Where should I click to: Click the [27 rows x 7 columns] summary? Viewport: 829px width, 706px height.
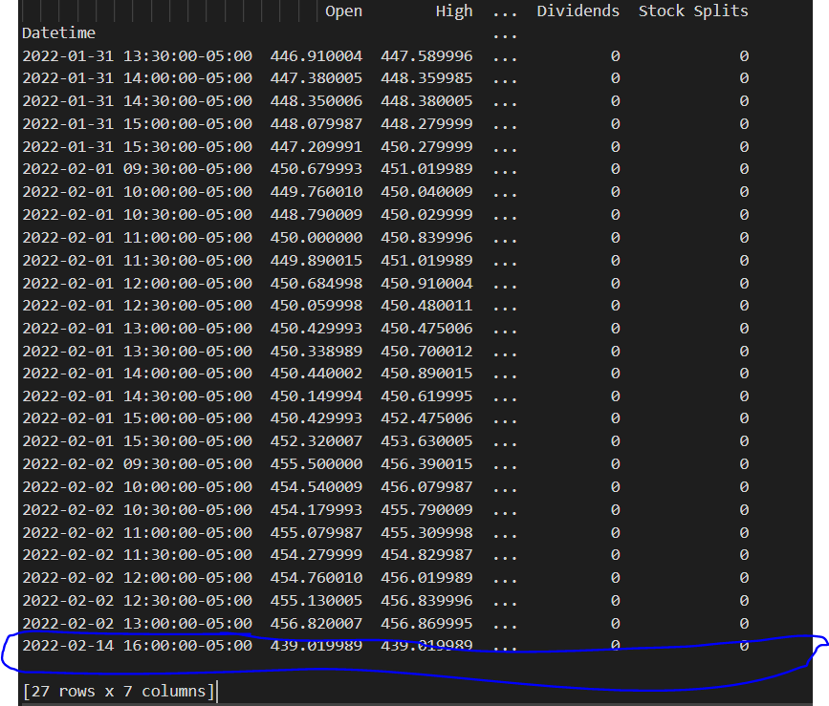pos(119,692)
